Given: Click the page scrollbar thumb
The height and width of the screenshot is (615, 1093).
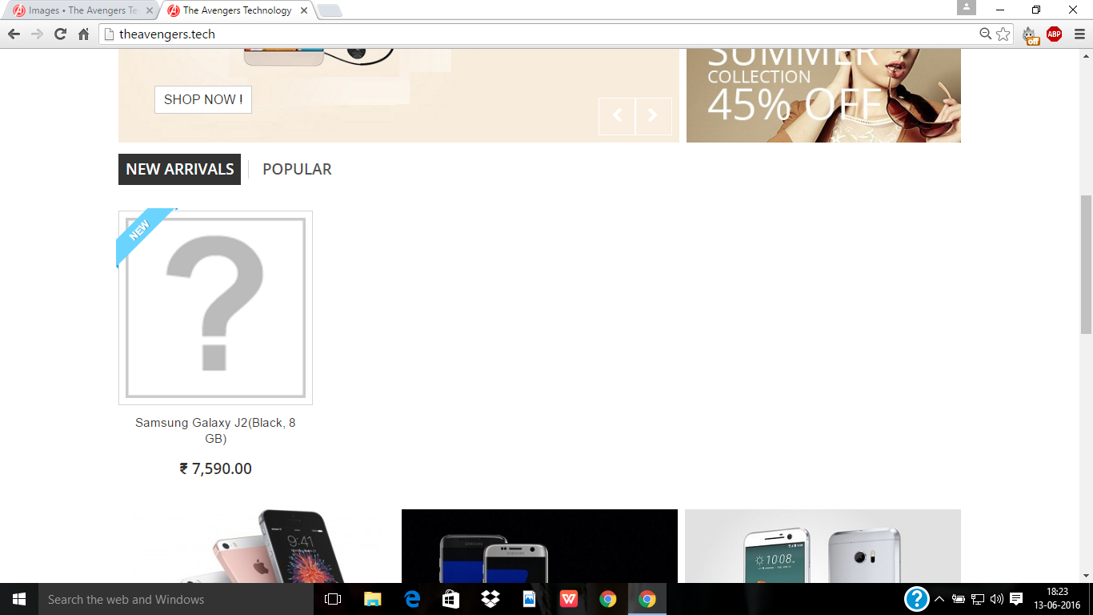Looking at the screenshot, I should 1086,264.
